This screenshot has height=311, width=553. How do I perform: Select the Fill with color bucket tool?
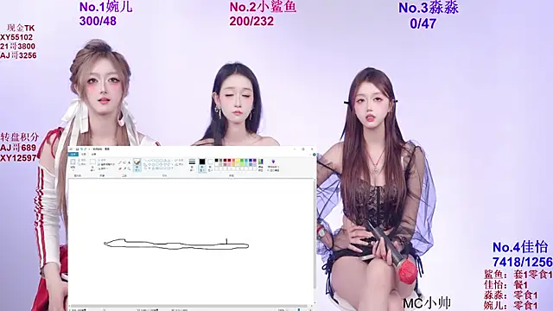pos(124,162)
